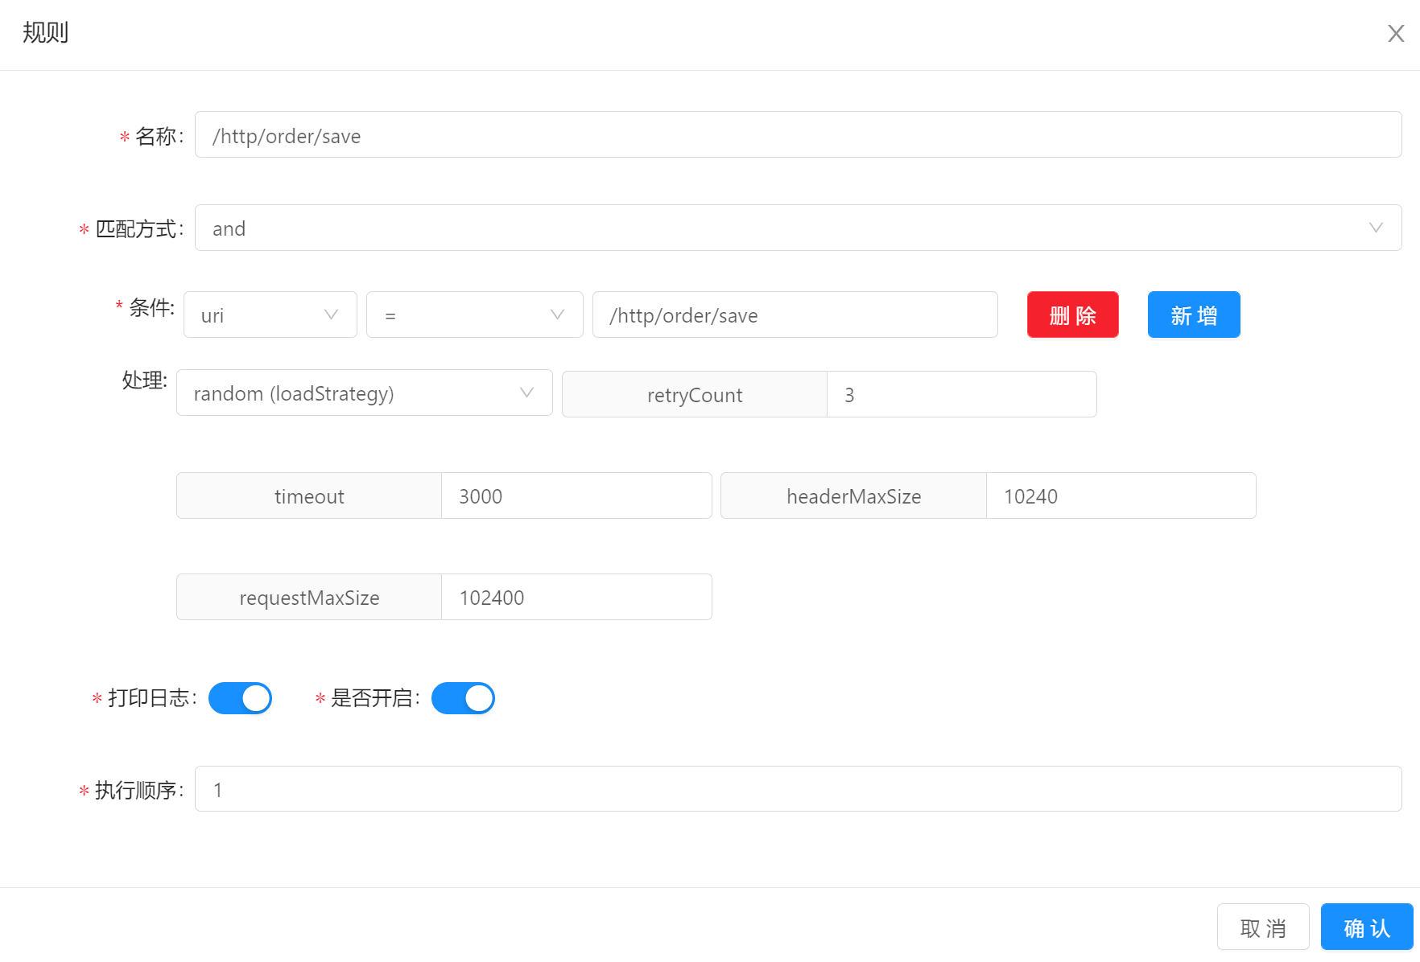The image size is (1420, 962).
Task: Click the red 删除 button
Action: 1072,315
